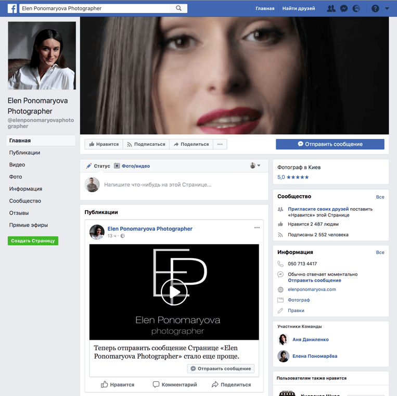Click Аня Даниленко avatar thumbnail
The height and width of the screenshot is (396, 397).
pyautogui.click(x=284, y=339)
